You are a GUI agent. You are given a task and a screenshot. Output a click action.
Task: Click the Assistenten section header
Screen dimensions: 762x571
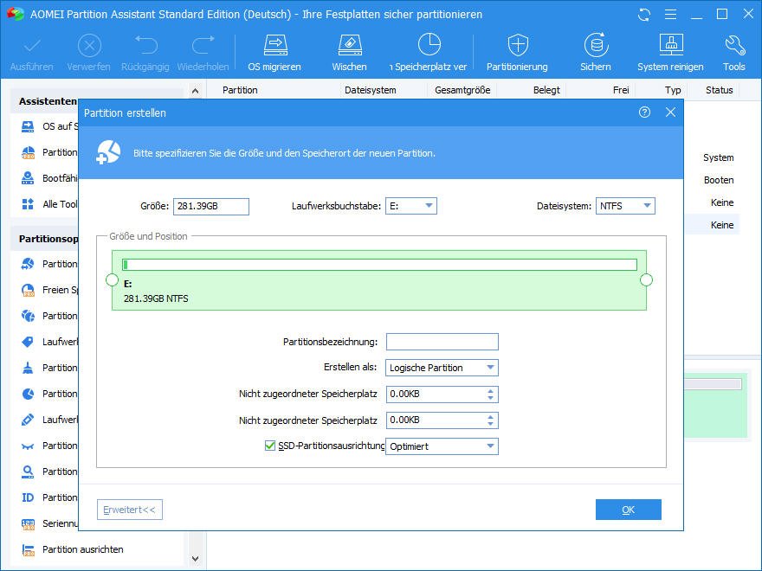pos(48,101)
